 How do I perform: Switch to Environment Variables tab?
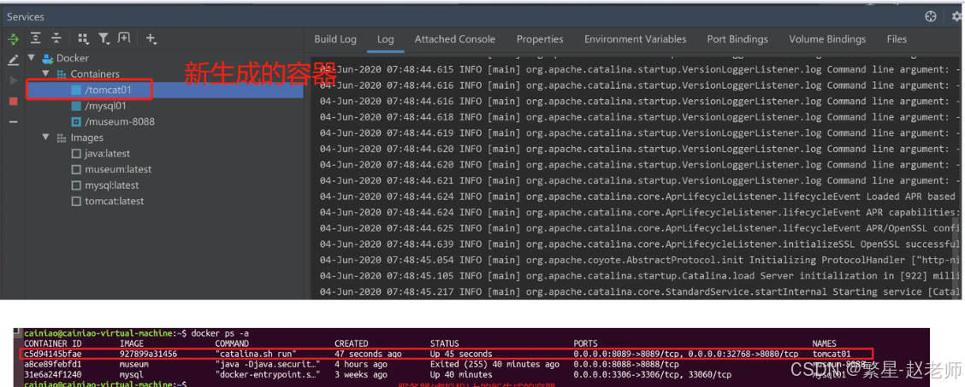click(x=635, y=39)
